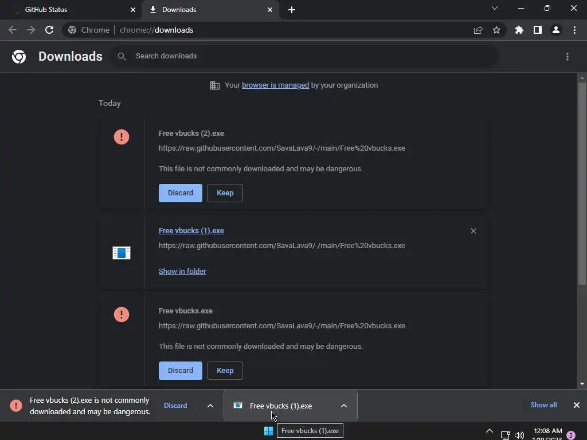Discard Free vbucks (2).exe in the list
The width and height of the screenshot is (587, 440).
[181, 193]
